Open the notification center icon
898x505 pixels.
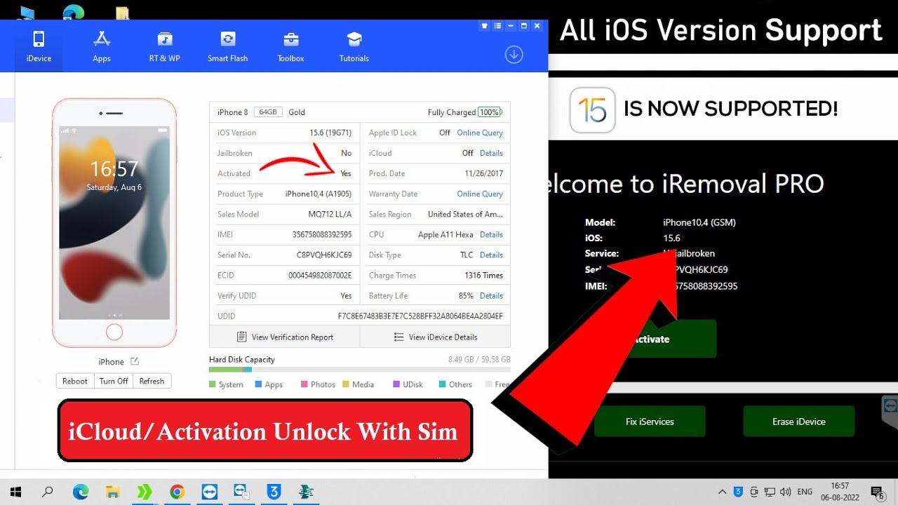coord(877,492)
